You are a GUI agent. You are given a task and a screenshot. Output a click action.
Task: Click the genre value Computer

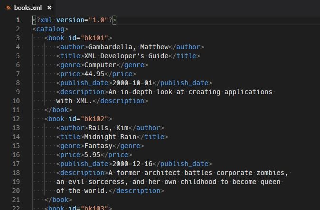click(x=100, y=65)
